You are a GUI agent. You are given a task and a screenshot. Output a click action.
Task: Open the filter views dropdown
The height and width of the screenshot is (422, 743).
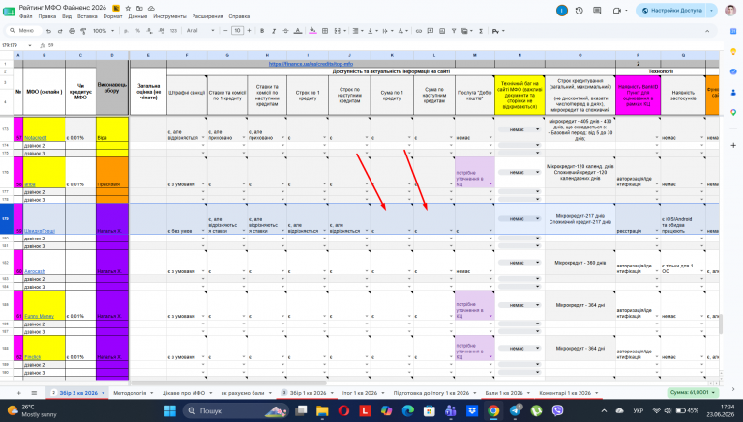coord(466,31)
